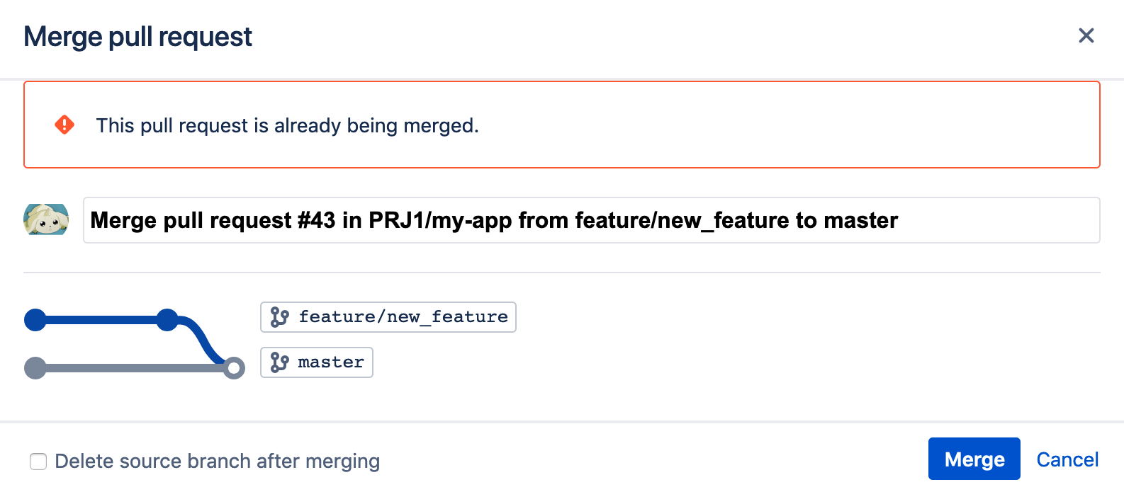Click the branch icon beside master
Image resolution: width=1124 pixels, height=487 pixels.
click(x=280, y=362)
